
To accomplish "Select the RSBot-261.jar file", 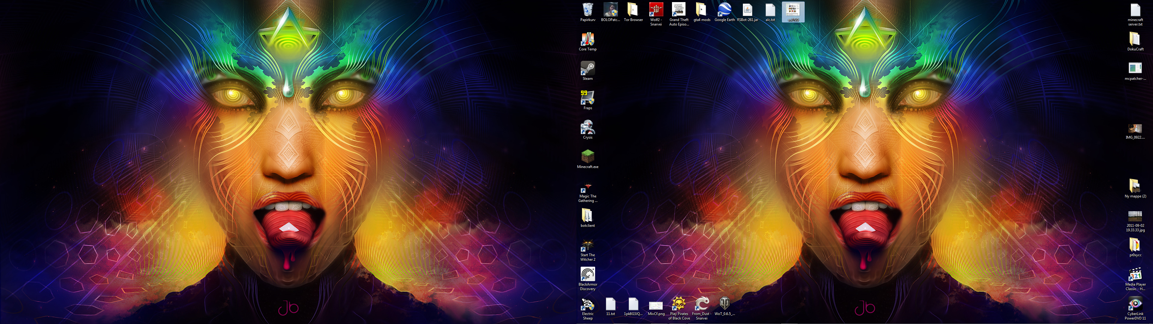I will [747, 12].
